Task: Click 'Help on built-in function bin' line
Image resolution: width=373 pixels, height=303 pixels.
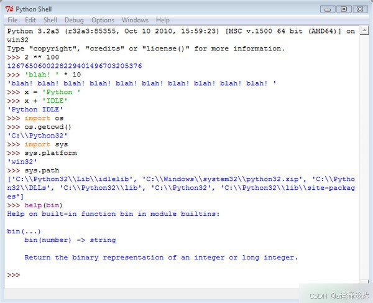Action: [x=113, y=214]
